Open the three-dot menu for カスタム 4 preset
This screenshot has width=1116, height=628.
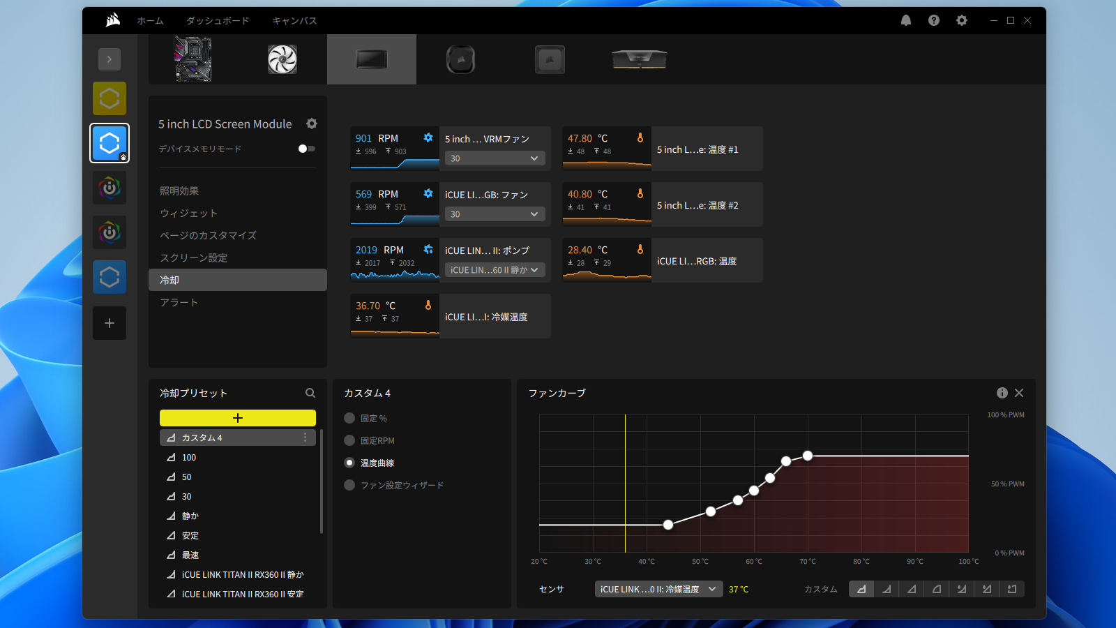305,438
